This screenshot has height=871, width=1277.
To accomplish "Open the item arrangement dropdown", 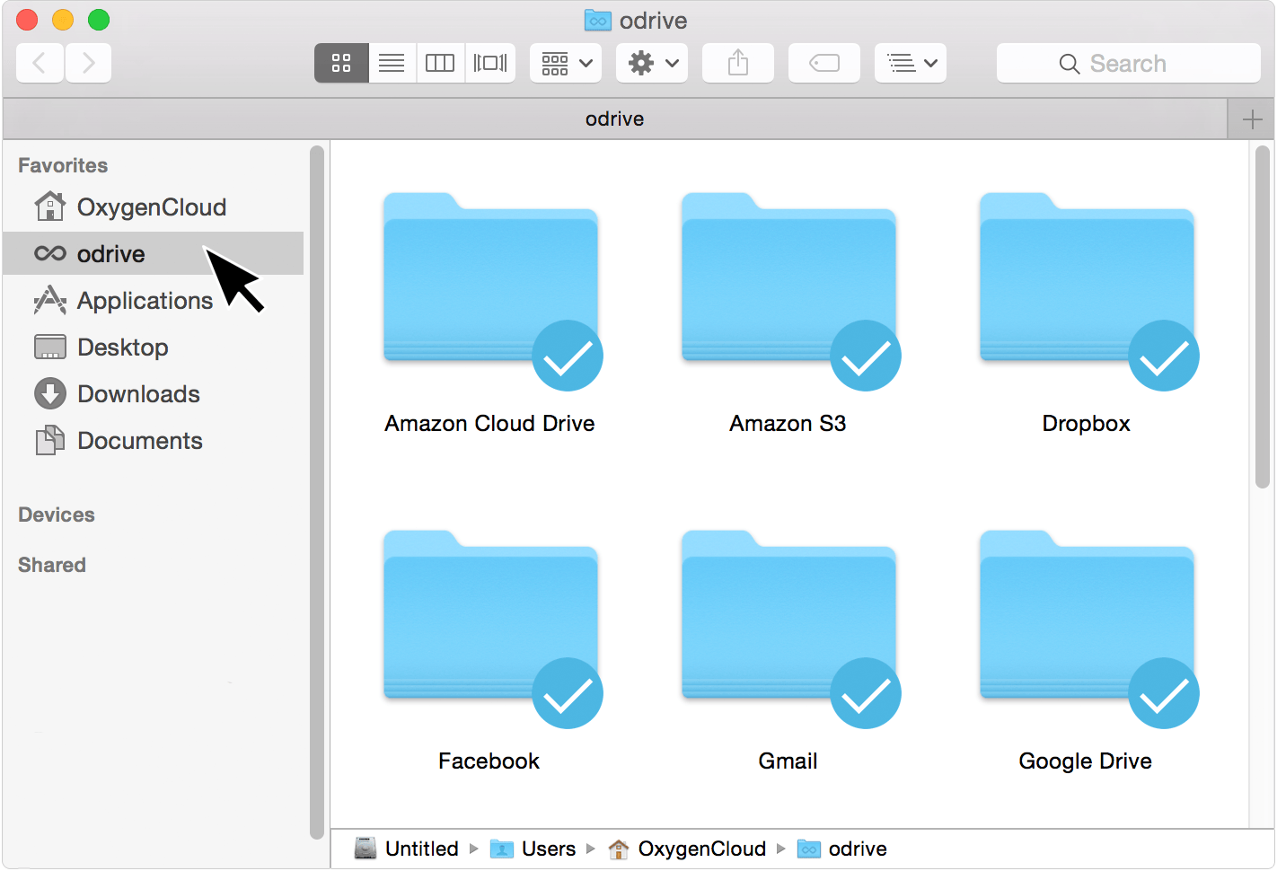I will (565, 62).
